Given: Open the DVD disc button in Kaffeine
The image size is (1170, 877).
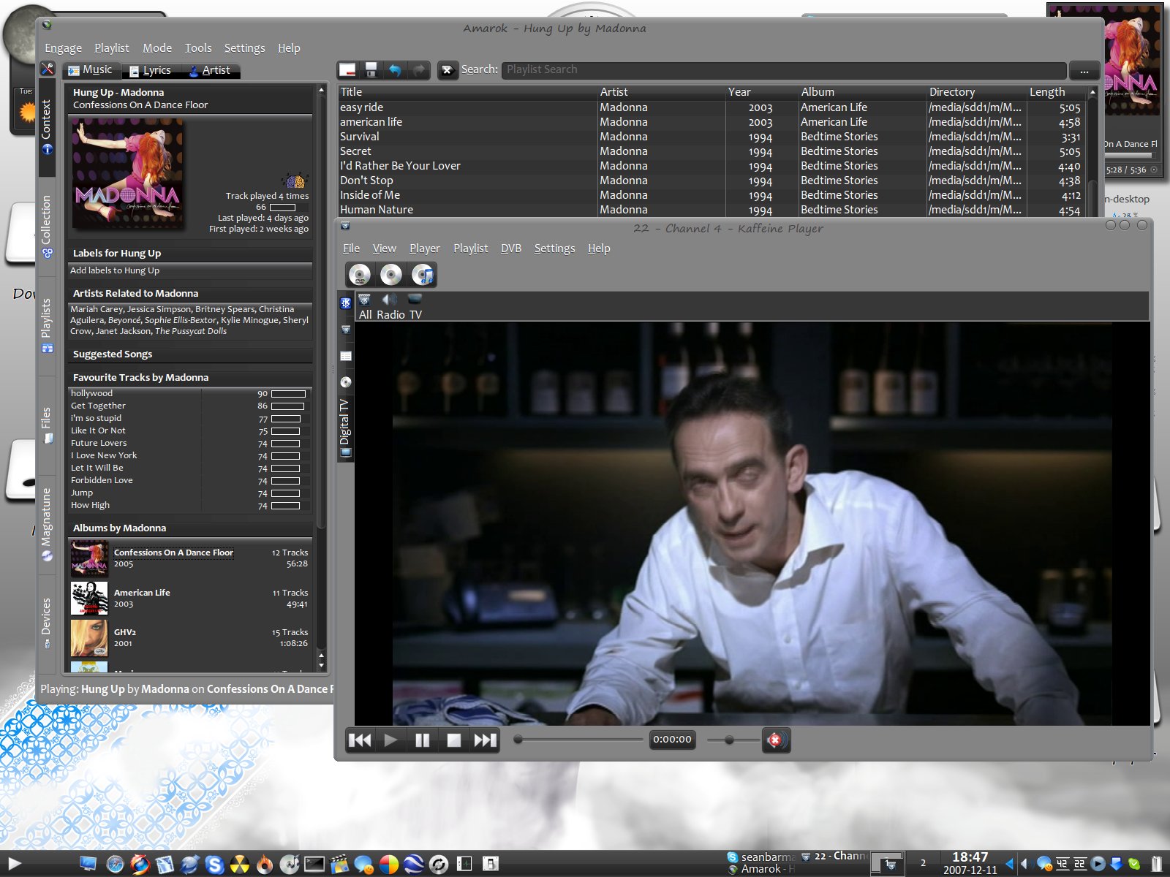Looking at the screenshot, I should click(359, 275).
